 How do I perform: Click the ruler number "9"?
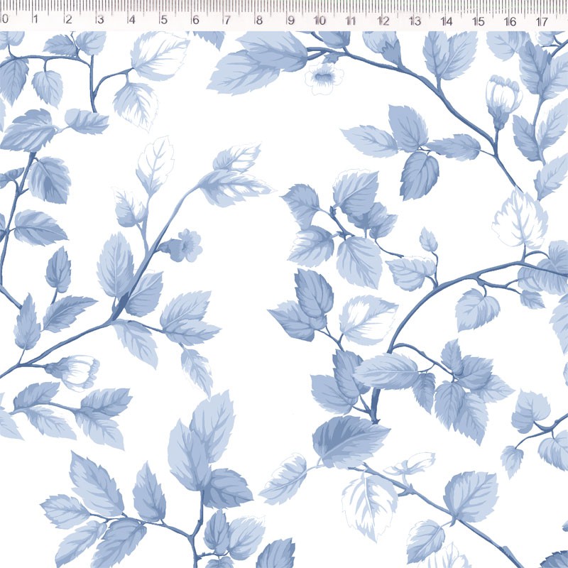(x=291, y=21)
